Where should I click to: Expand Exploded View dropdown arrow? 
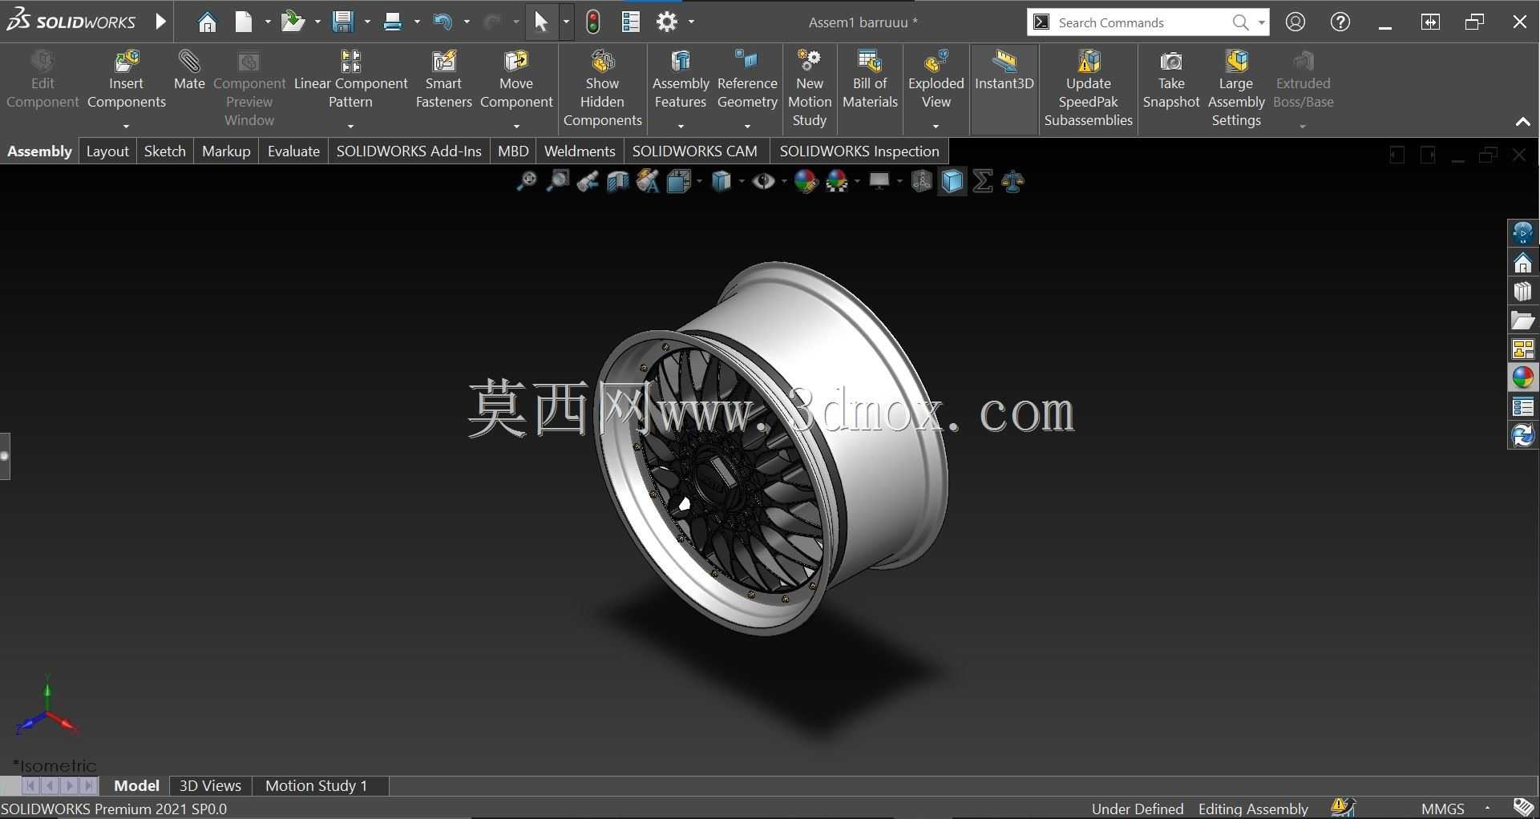936,126
